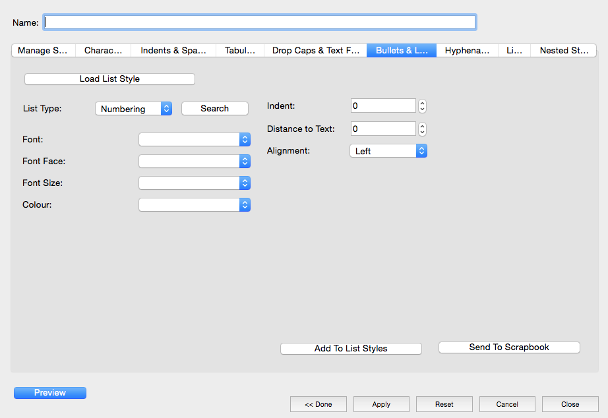Switch to the Indents & Spacing tab
The image size is (608, 418).
pyautogui.click(x=173, y=51)
